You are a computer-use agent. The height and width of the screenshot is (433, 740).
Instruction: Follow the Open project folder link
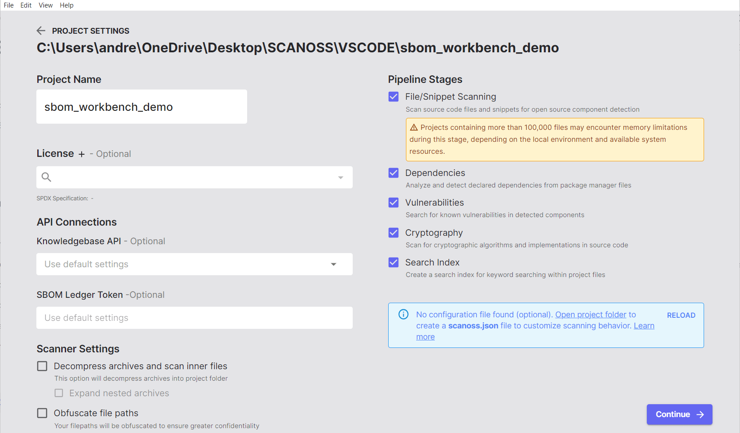tap(590, 314)
